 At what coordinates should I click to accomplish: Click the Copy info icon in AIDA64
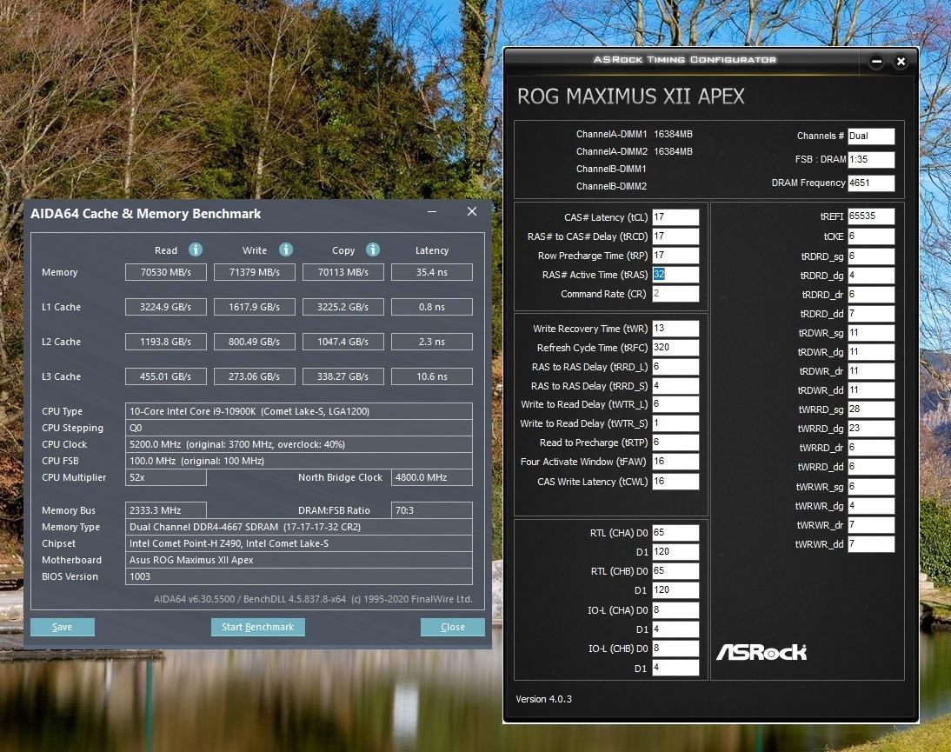pyautogui.click(x=373, y=250)
